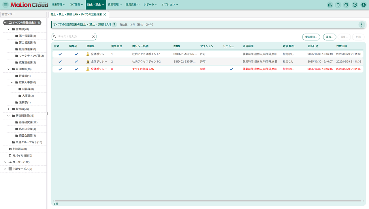
Task: Open the three-dot options menu in panel
Action: (x=362, y=25)
